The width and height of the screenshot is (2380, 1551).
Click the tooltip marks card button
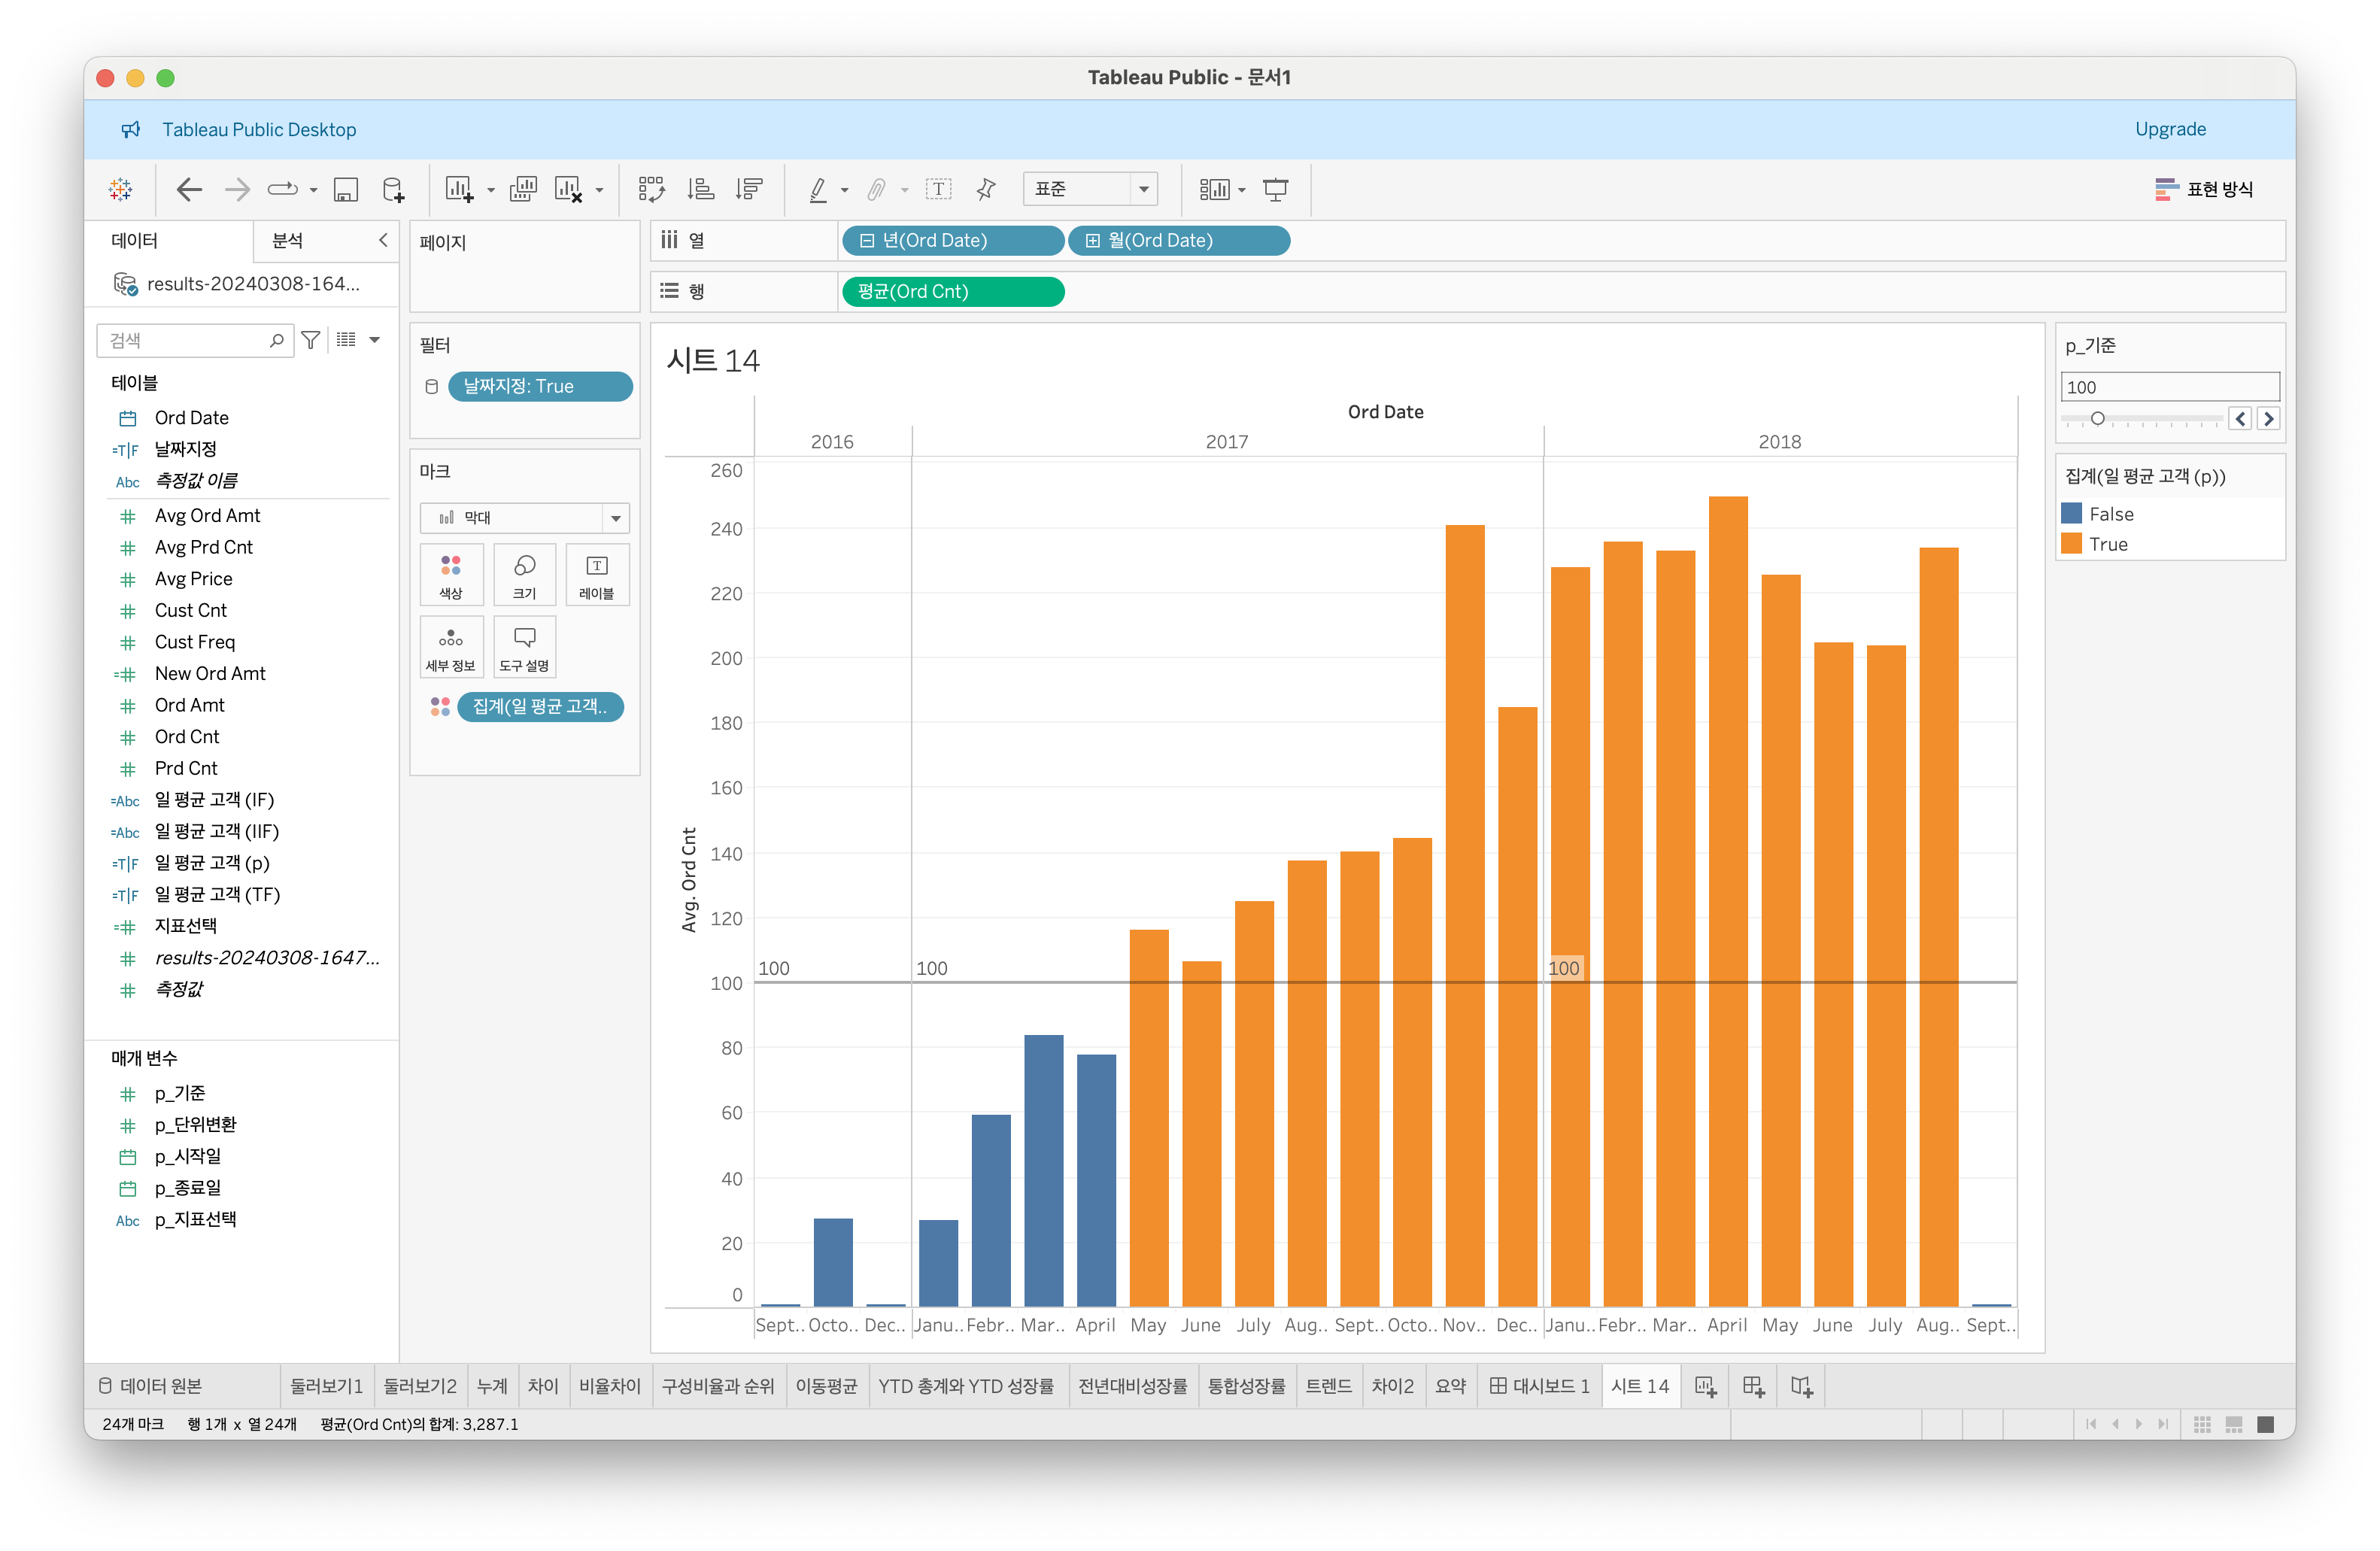click(x=524, y=647)
